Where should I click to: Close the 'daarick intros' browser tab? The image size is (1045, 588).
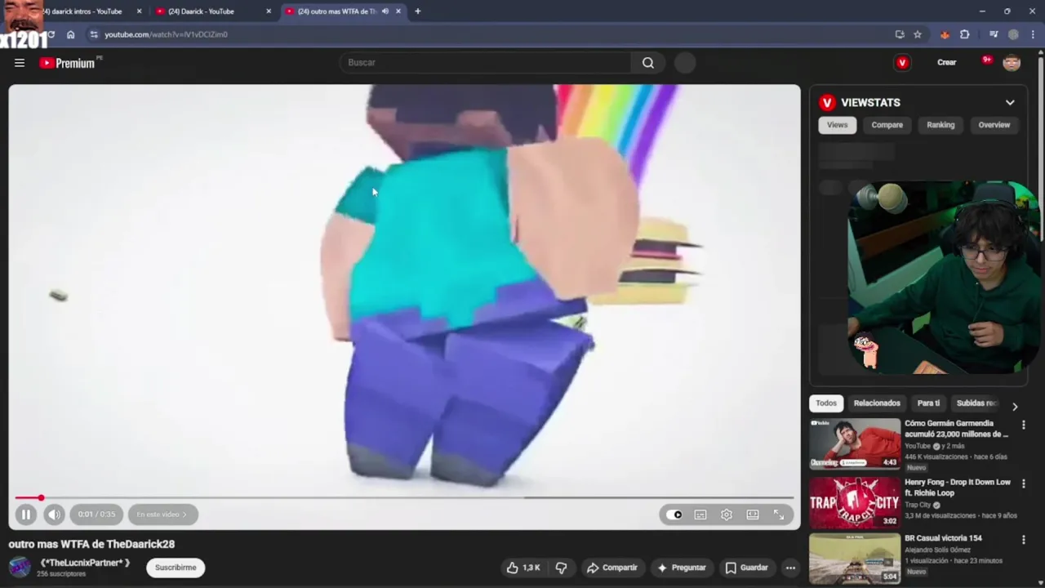click(139, 11)
